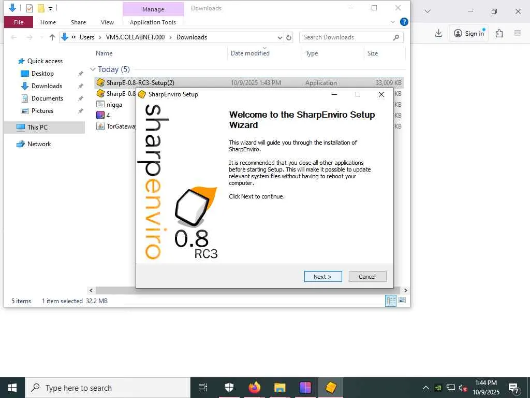Open Firefox extensions puzzle icon
The height and width of the screenshot is (398, 530).
pyautogui.click(x=499, y=33)
